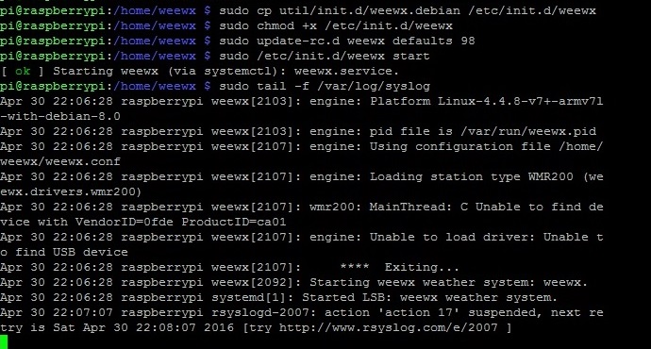Click 'Loading station type WMR200' text

[x=471, y=176]
